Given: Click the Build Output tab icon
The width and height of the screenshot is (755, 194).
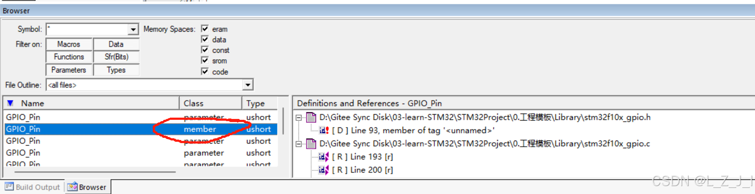Looking at the screenshot, I should (9, 187).
